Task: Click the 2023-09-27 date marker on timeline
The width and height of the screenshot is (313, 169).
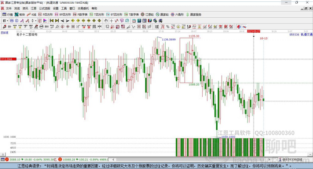Action: (x=253, y=31)
